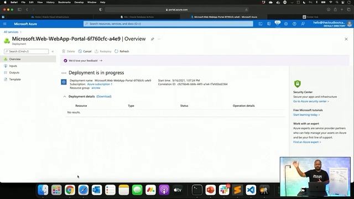Image resolution: width=354 pixels, height=199 pixels.
Task: Focus the left menu search box
Action: [26, 51]
